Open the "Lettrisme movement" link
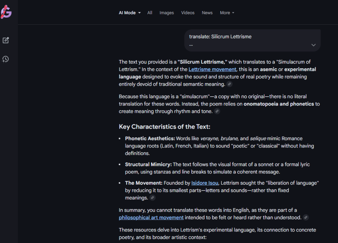 212,69
